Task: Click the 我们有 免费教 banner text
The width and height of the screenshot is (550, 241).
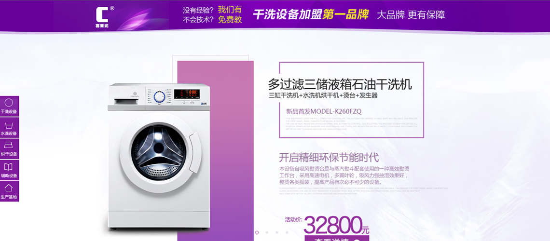Action: click(x=230, y=15)
